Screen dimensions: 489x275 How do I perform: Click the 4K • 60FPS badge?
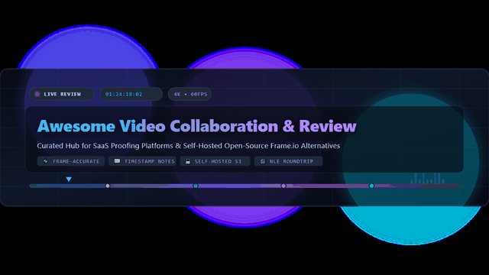pyautogui.click(x=189, y=94)
